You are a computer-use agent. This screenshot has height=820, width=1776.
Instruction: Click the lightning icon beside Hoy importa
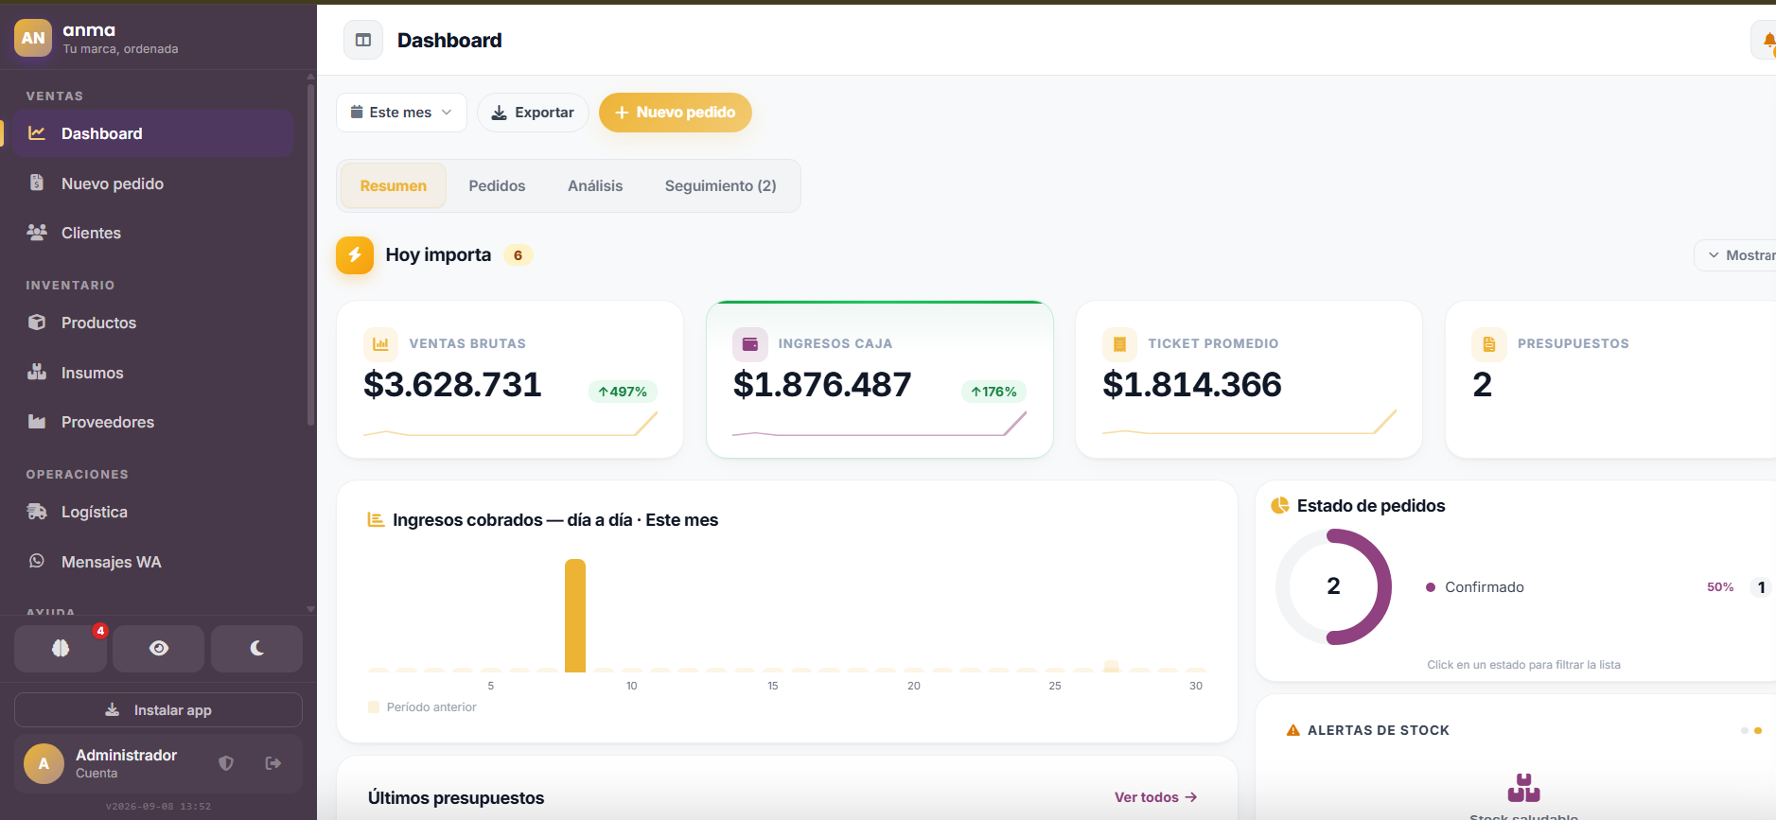(x=355, y=255)
